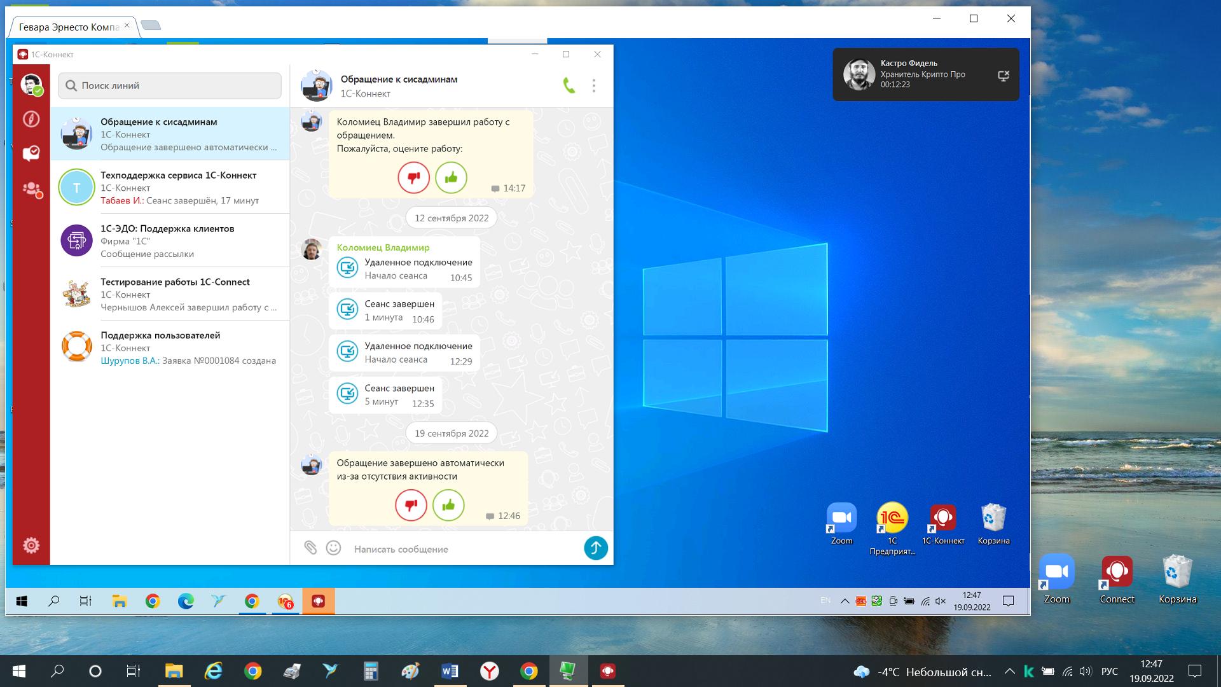Screen dimensions: 1221x687
Task: Expand hidden tray icons chevron in remote taskbar
Action: click(845, 601)
